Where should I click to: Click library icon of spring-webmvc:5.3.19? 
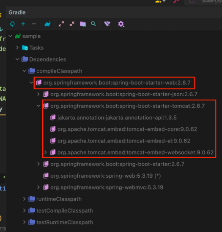point(46,187)
